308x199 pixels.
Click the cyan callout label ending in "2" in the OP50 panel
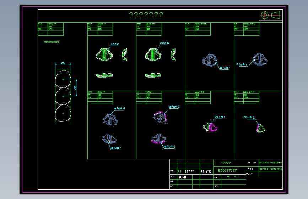(x=242, y=64)
